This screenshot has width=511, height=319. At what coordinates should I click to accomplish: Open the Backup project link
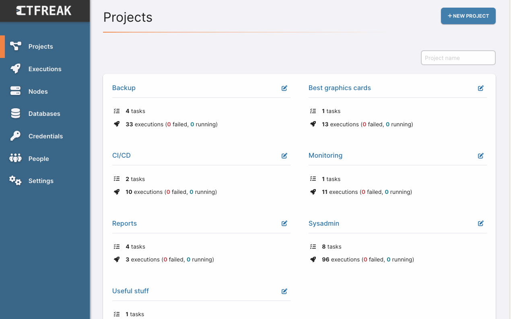tap(124, 88)
